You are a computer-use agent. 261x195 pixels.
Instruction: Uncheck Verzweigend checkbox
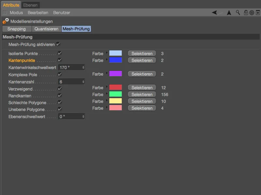tap(60, 89)
